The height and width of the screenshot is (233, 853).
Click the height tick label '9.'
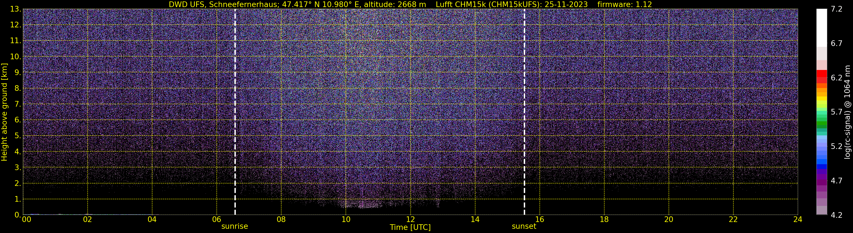(x=18, y=72)
